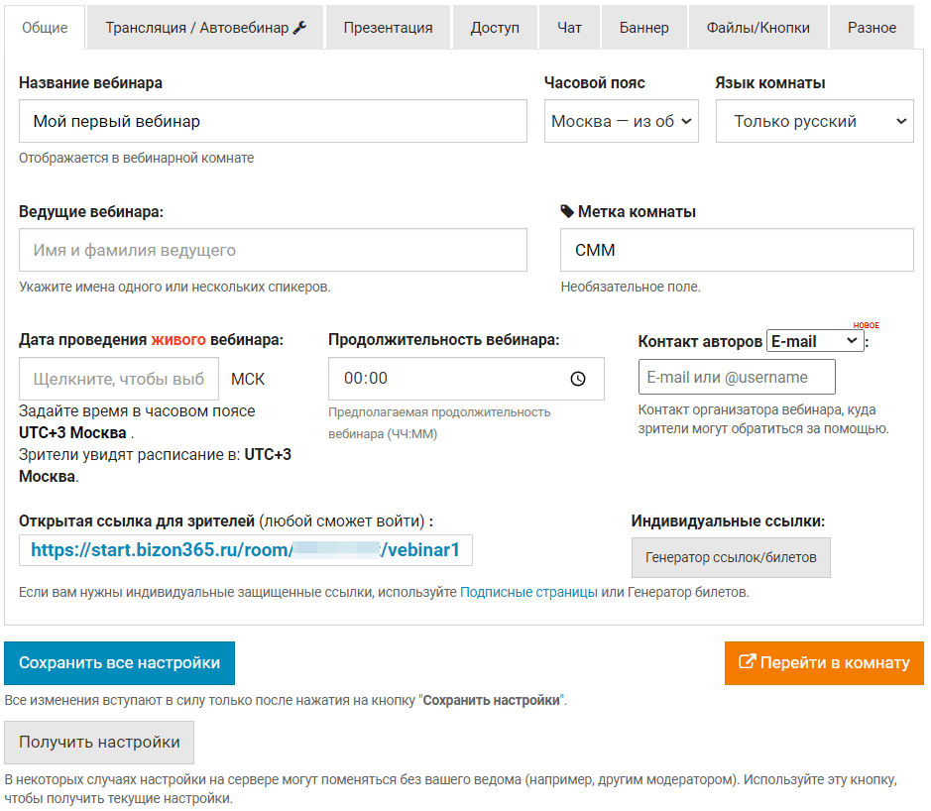Open the E-mail contact type dropdown
931x811 pixels.
tap(815, 341)
